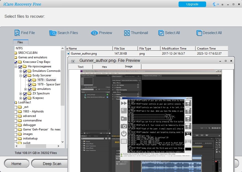Close the File Preview window
This screenshot has height=172, width=242.
pos(231,61)
